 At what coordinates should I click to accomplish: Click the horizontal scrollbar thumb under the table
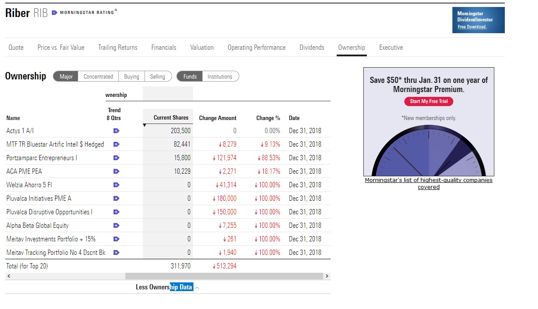click(x=224, y=276)
